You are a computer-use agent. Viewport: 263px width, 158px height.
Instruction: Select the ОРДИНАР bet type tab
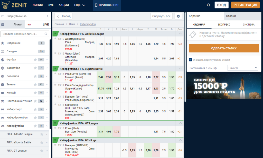199,25
